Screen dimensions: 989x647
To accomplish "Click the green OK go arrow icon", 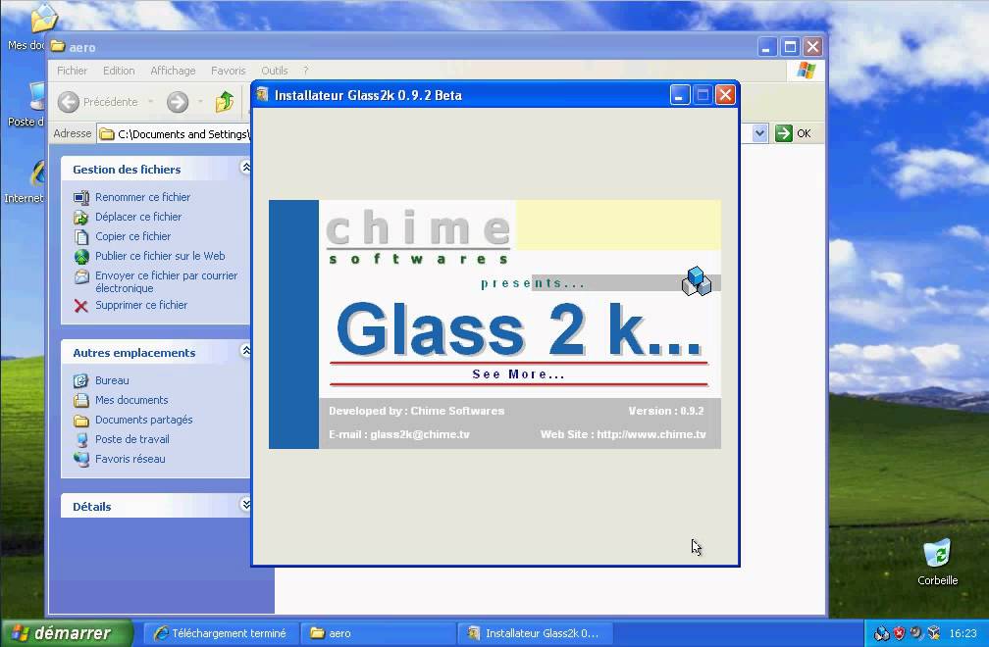I will coord(784,133).
